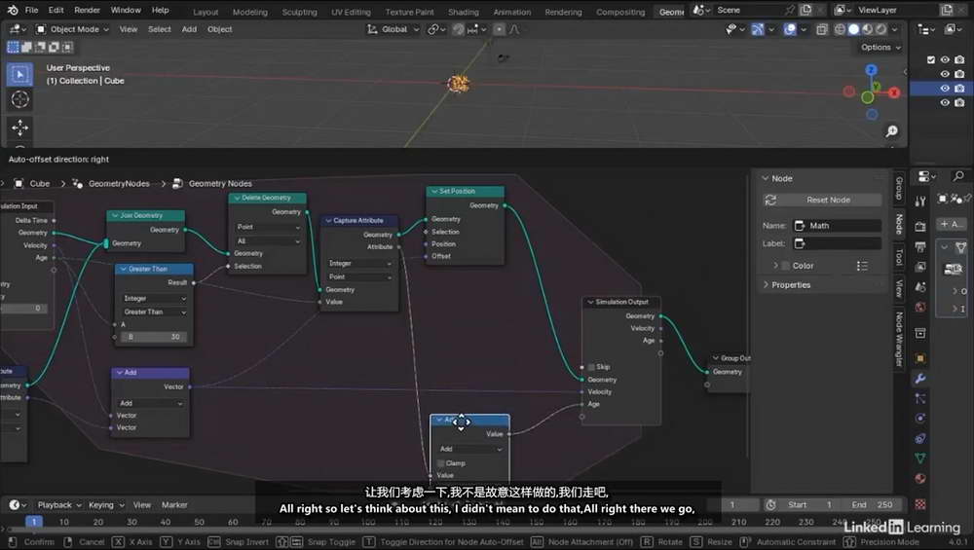Open the Keying menu in timeline
This screenshot has height=550, width=974.
point(105,504)
